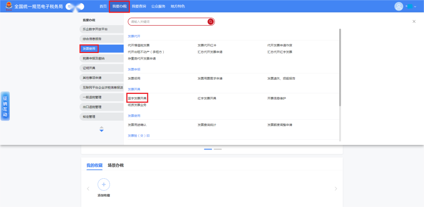Switch to the 场景办税 tab

[116, 165]
